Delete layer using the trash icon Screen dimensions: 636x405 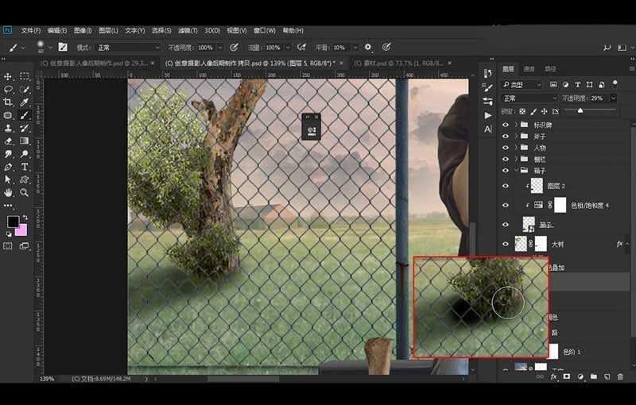point(619,376)
